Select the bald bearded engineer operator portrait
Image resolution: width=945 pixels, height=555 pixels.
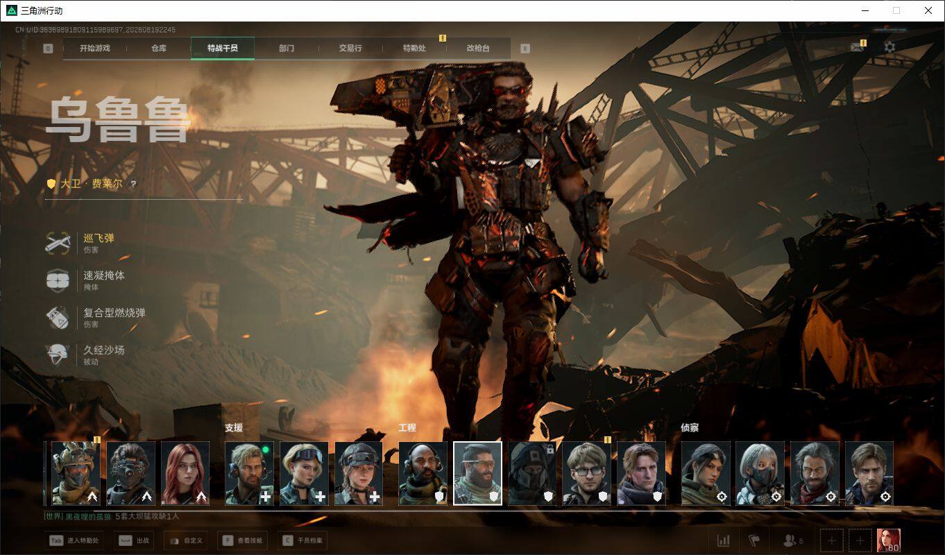coord(423,473)
